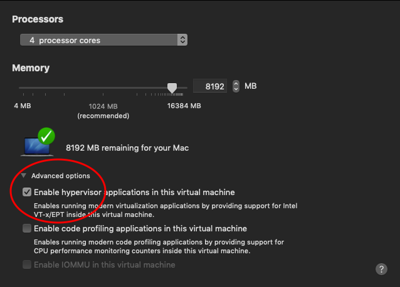The height and width of the screenshot is (287, 400).
Task: Click the '8192 MB remaining for your Mac' text
Action: (127, 148)
